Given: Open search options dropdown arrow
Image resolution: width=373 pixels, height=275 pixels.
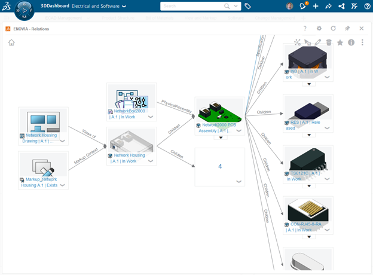Looking at the screenshot, I should point(237,7).
